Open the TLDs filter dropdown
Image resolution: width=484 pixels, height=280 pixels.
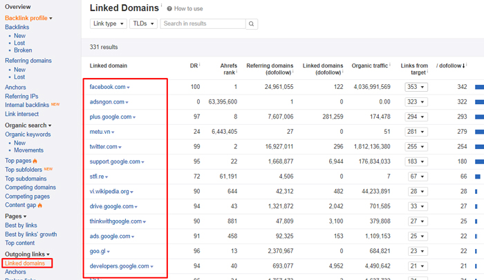(x=143, y=23)
